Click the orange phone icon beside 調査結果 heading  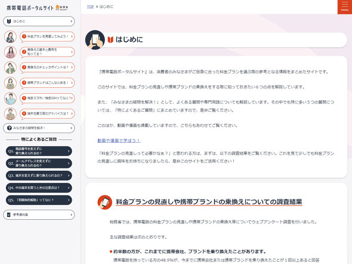pyautogui.click(x=105, y=202)
